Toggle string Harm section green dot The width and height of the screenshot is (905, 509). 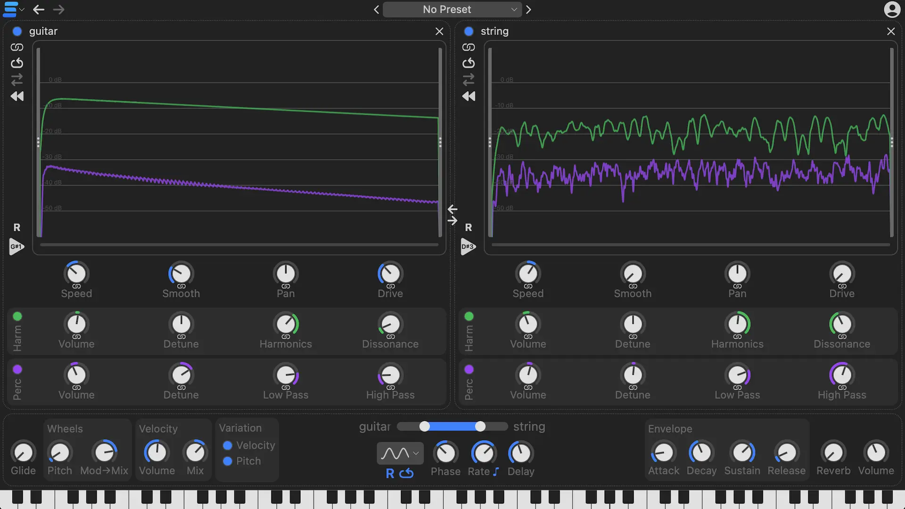click(x=469, y=316)
